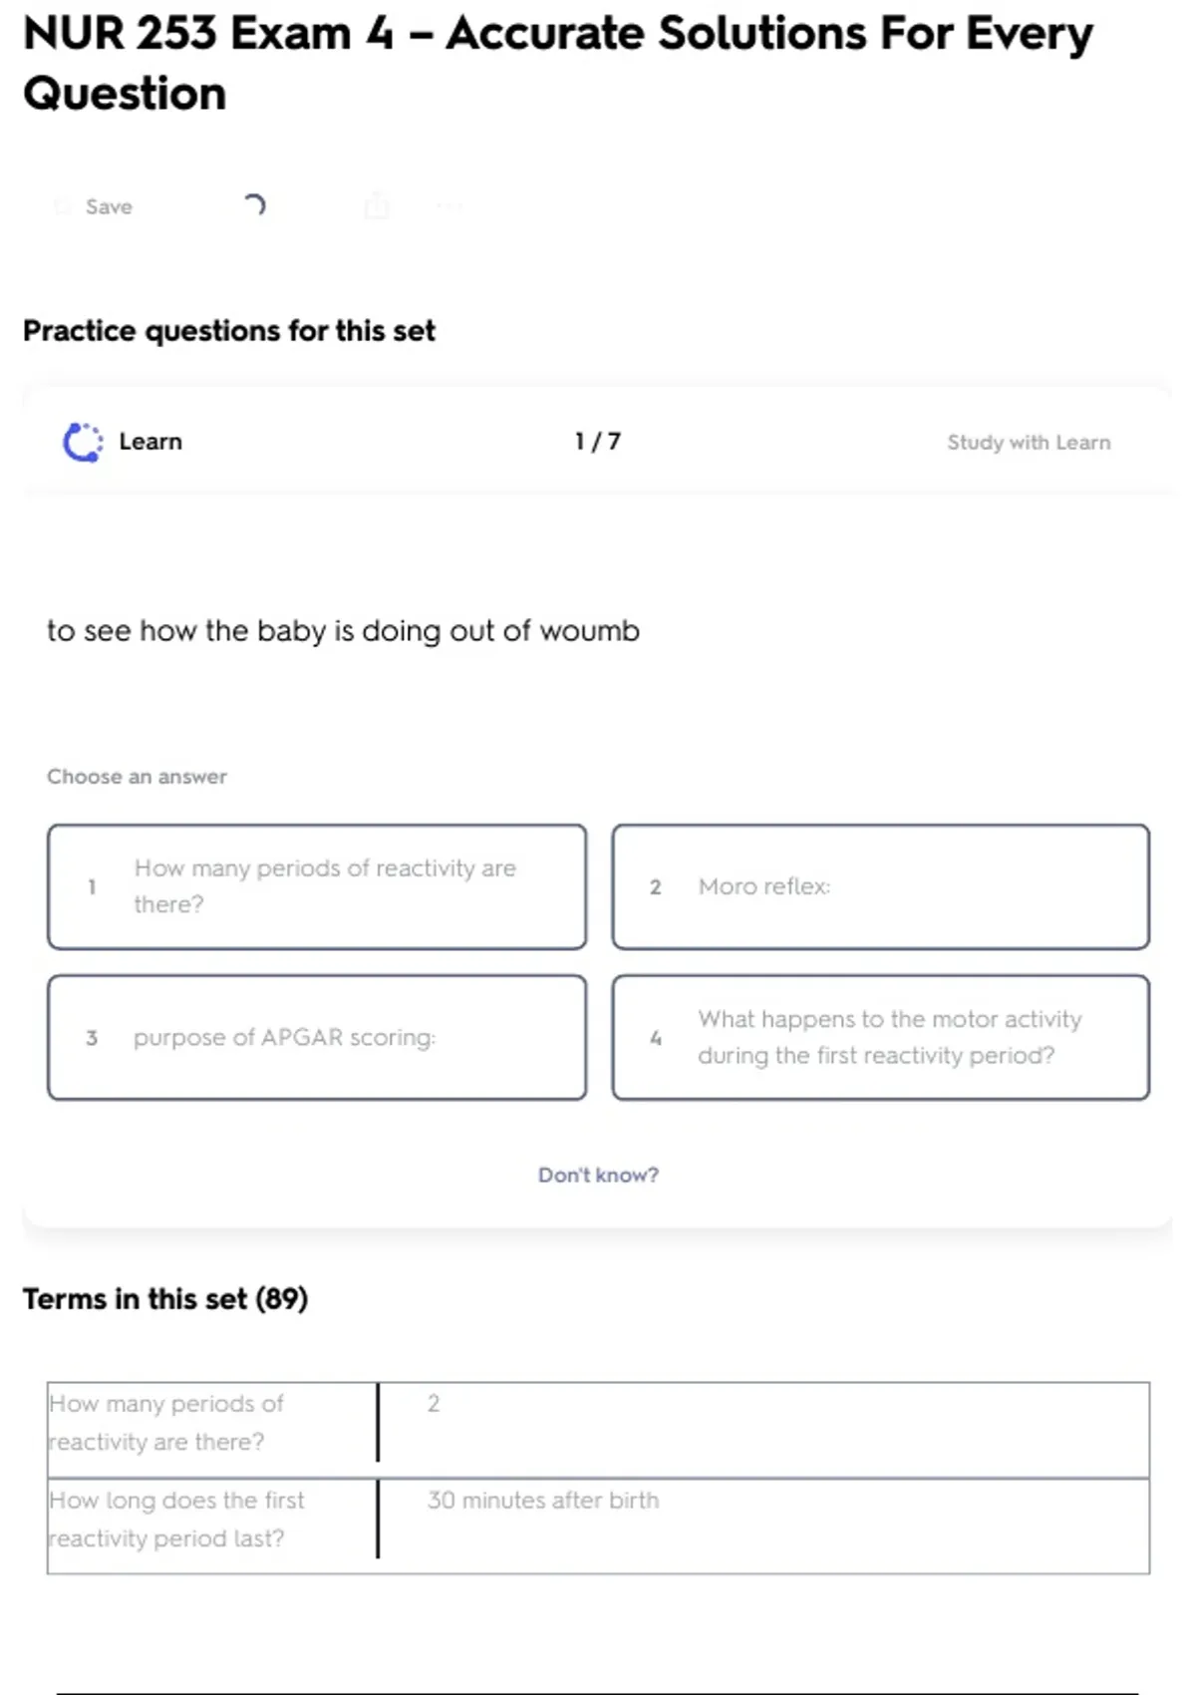Click the 1 / 7 progress counter

pos(597,441)
